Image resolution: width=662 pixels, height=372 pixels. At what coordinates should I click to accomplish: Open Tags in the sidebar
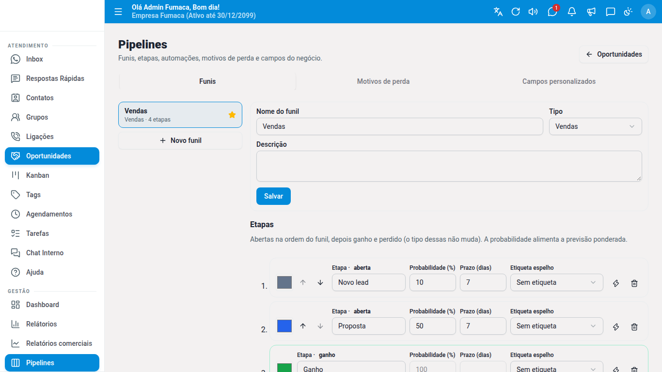click(x=52, y=195)
